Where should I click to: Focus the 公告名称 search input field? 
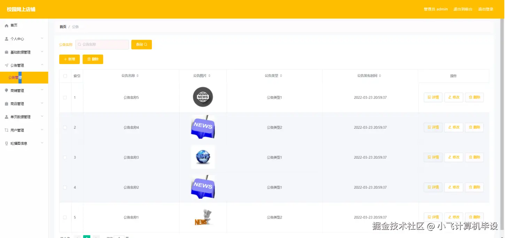coord(102,45)
